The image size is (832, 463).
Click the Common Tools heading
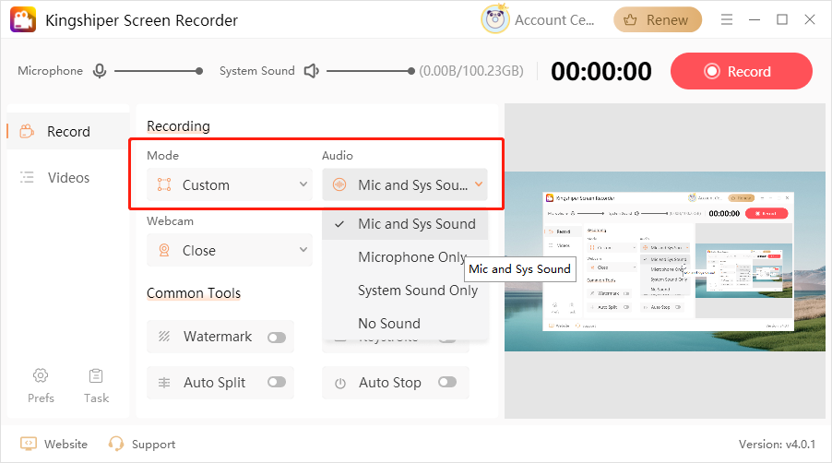[x=194, y=292]
